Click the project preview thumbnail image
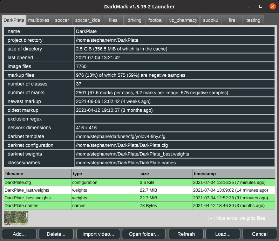Viewport: 279px width, 241px height. pyautogui.click(x=16, y=218)
